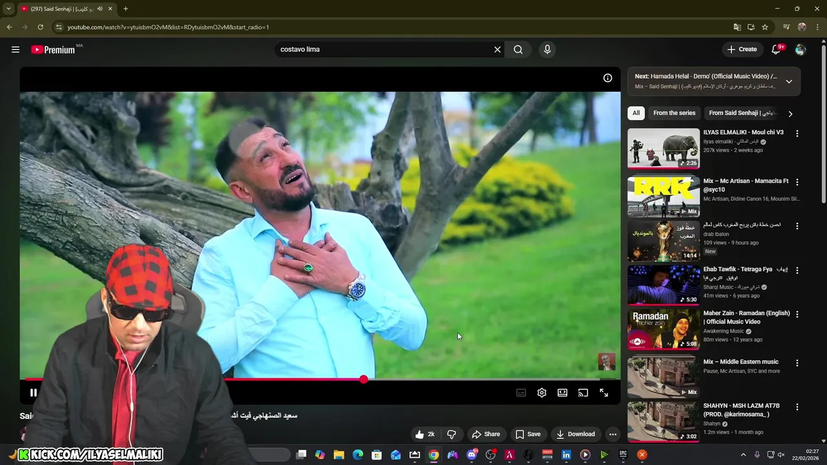Open options for Moul chi V3 video
This screenshot has height=465, width=827.
tap(797, 133)
